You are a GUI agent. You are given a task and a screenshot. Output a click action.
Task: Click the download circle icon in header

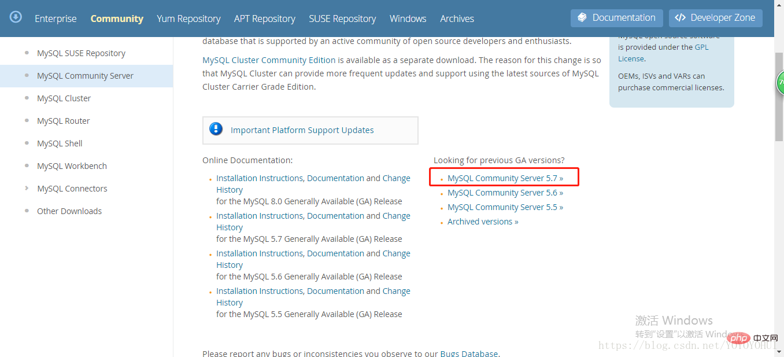pyautogui.click(x=16, y=17)
